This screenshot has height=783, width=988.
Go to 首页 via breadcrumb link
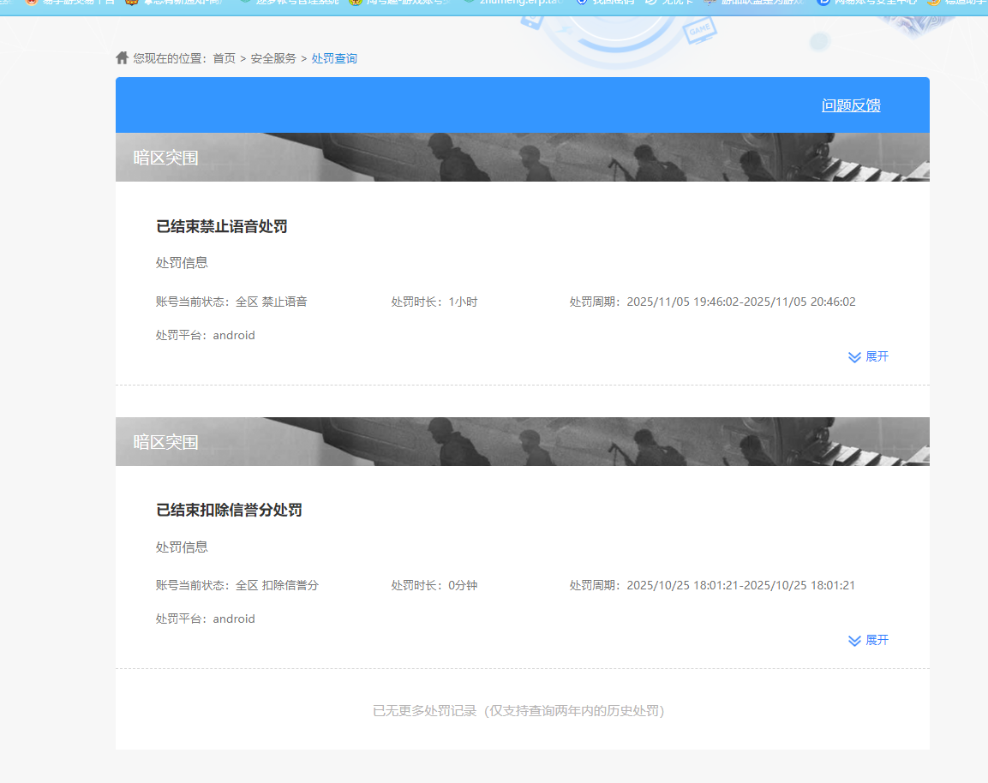225,58
